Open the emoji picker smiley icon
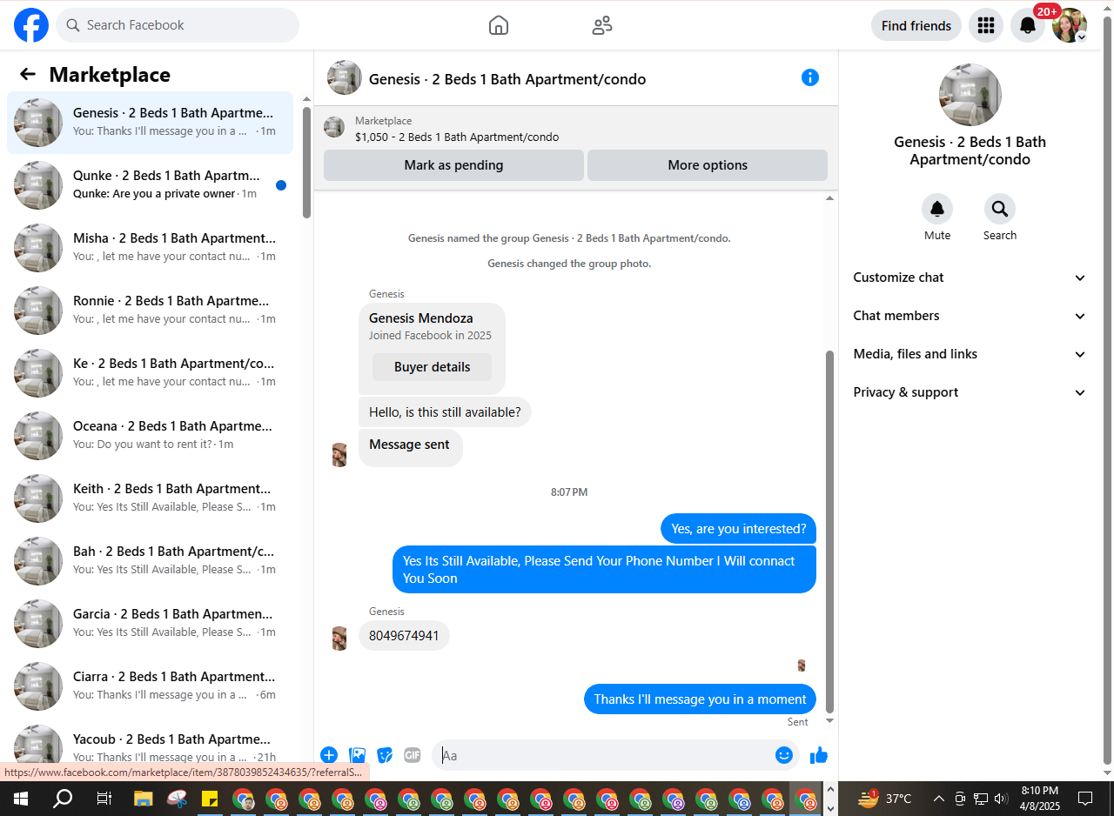1114x816 pixels. (x=784, y=755)
